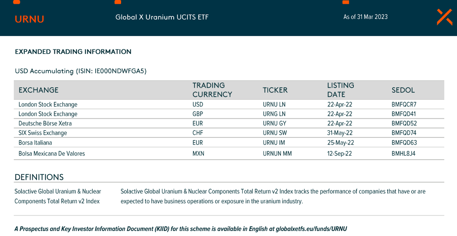Screen dimensions: 457x236
Task: Select the CHF currency cell
Action: coord(198,133)
